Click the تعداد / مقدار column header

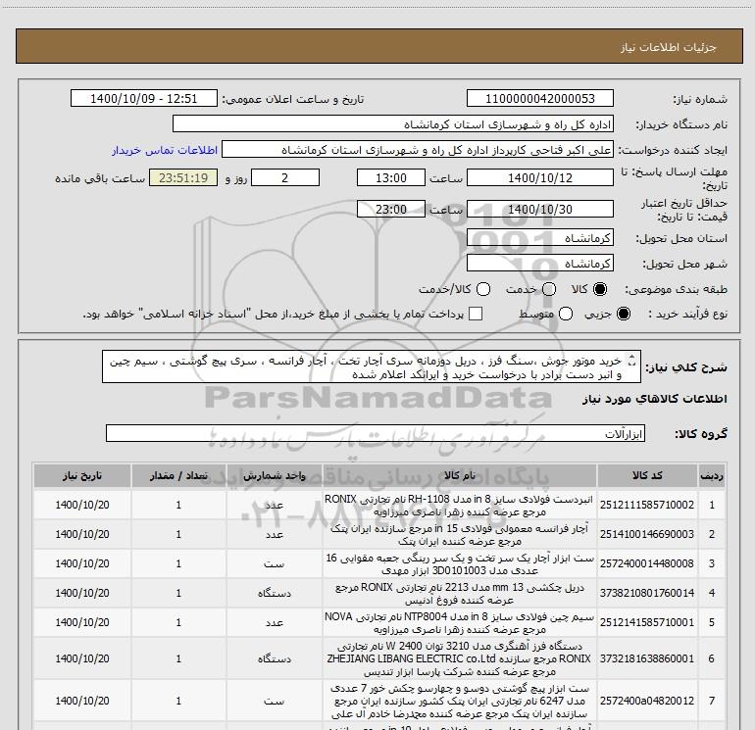pyautogui.click(x=178, y=476)
